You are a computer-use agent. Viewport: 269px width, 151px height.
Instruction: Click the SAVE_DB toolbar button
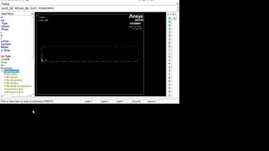pyautogui.click(x=7, y=8)
